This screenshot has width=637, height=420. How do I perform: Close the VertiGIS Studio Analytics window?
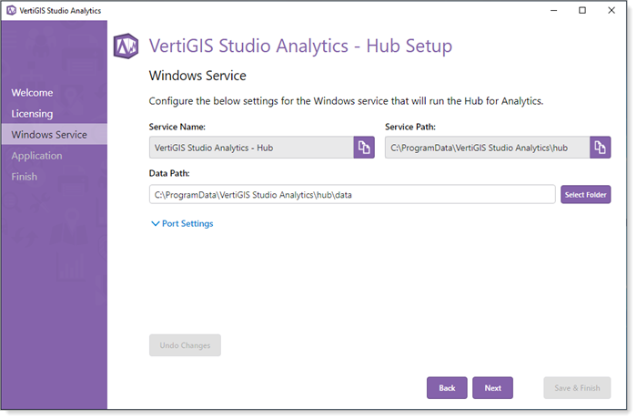[611, 11]
